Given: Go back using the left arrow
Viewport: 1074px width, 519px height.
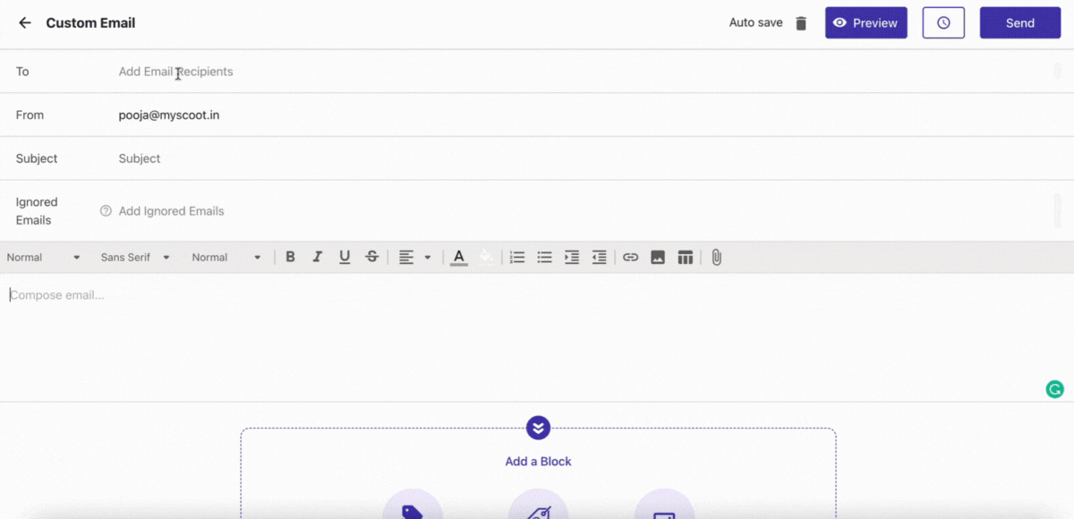Looking at the screenshot, I should 25,23.
